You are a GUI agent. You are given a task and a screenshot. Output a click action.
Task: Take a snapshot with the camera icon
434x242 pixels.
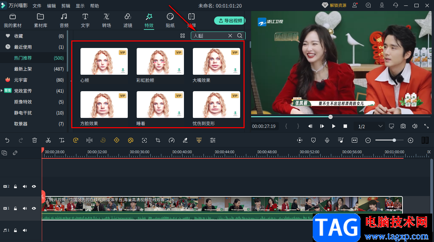(x=403, y=126)
